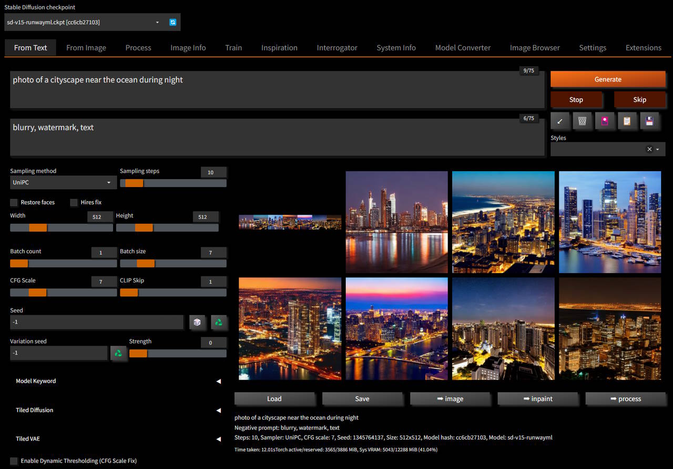Open the Train tab
The height and width of the screenshot is (469, 673).
233,47
